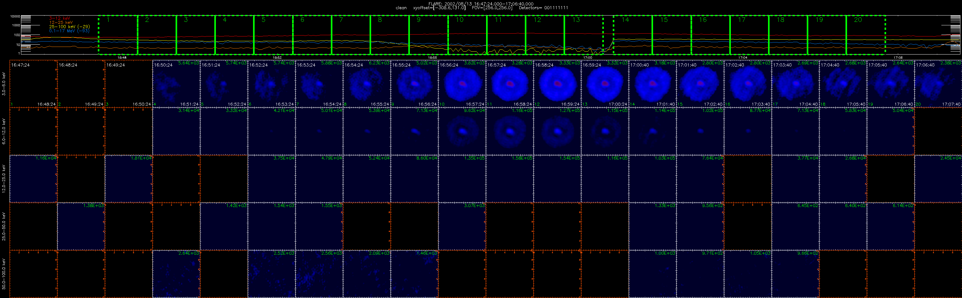This screenshot has width=962, height=298.
Task: Click the FLARE 2002/08/13 title text
Action: click(481, 4)
